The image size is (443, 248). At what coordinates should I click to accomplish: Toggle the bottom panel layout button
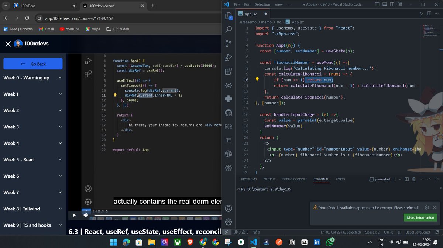coord(384,4)
